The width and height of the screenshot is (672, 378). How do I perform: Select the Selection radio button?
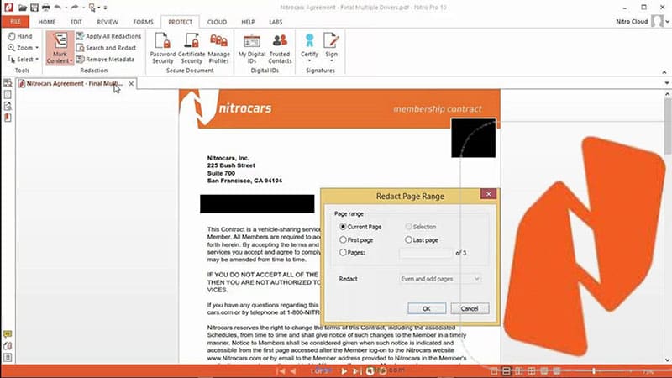(408, 227)
